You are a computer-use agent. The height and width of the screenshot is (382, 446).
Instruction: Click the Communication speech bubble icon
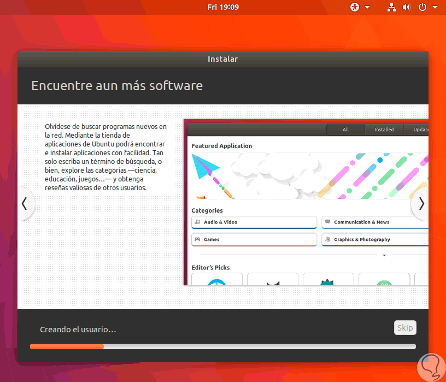point(327,222)
